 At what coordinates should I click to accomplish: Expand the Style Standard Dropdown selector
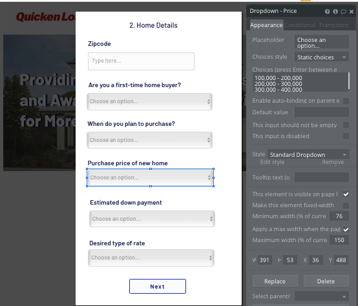coord(308,154)
